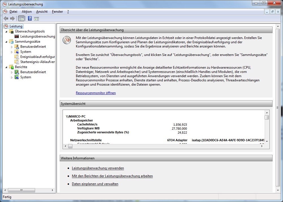Click the performance gauge icon in the overview

point(67,40)
